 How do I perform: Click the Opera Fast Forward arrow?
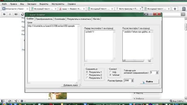(x=16, y=14)
